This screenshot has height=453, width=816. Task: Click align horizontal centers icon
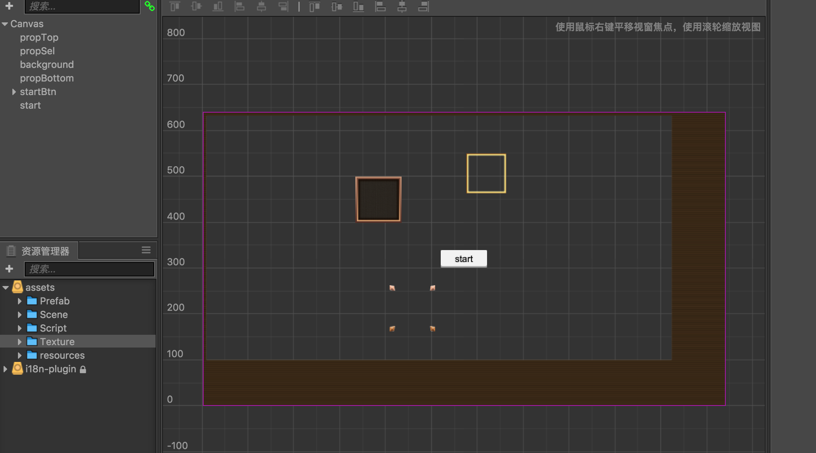click(261, 6)
